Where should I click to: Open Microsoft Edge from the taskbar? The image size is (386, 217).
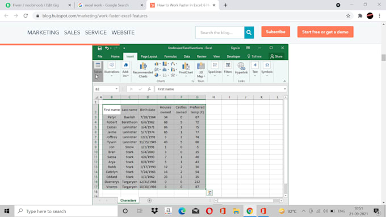click(182, 211)
